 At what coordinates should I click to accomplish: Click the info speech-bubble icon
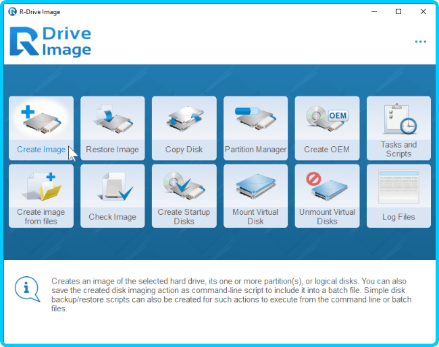click(27, 289)
